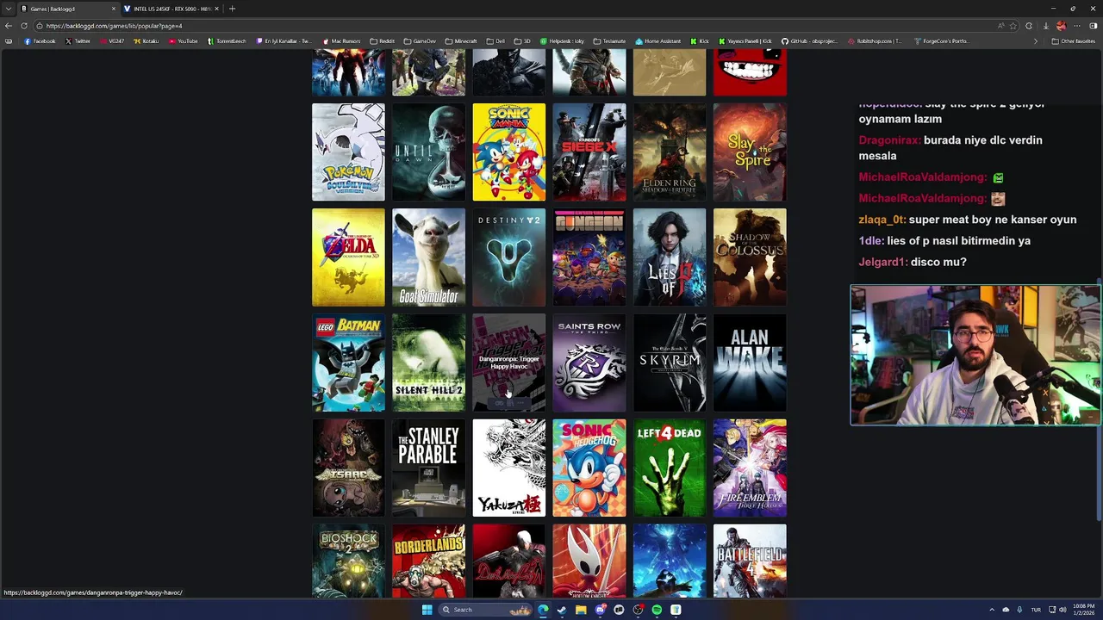1103x620 pixels.
Task: Open Microsoft Edge from the taskbar
Action: 543,610
